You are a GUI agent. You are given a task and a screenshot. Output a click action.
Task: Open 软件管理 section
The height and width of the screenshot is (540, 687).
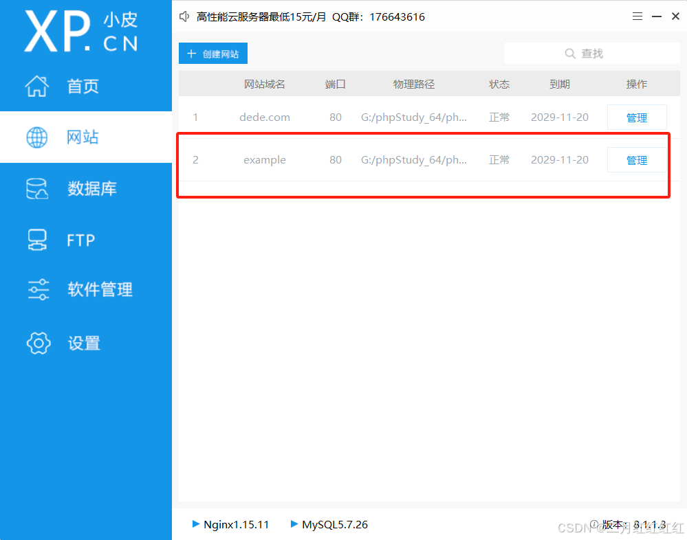pos(100,289)
